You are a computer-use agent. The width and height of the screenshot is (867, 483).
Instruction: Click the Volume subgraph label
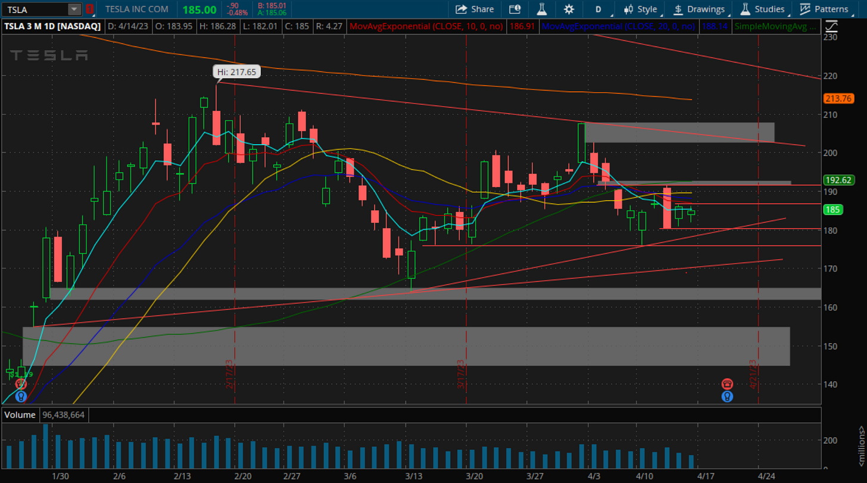(x=20, y=415)
